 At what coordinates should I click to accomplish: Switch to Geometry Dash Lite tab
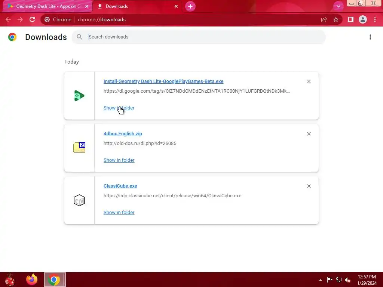click(x=47, y=6)
